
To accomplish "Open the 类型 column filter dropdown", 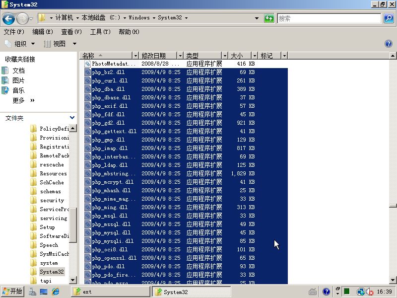I will click(x=225, y=56).
